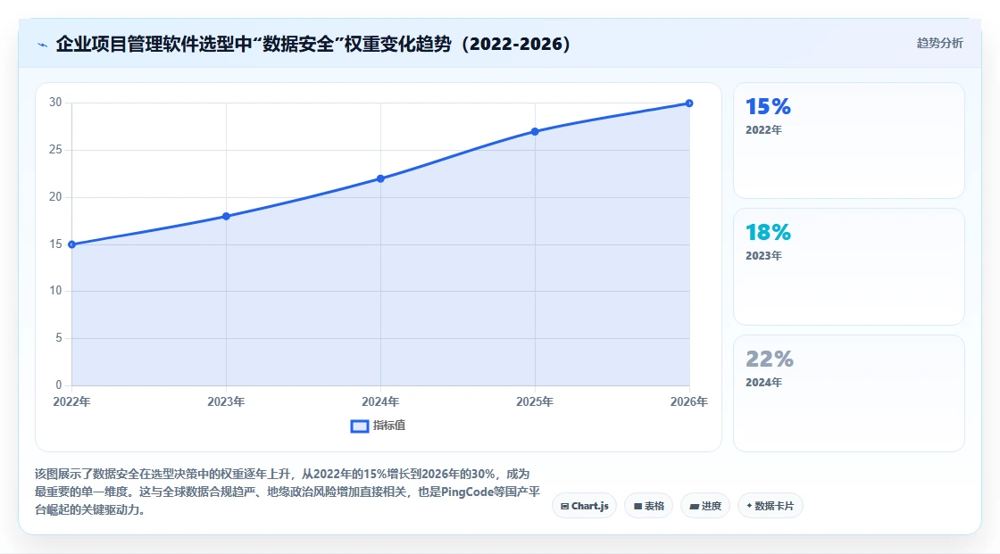1000x554 pixels.
Task: Click the 2022年 label under 15%
Action: (x=763, y=130)
